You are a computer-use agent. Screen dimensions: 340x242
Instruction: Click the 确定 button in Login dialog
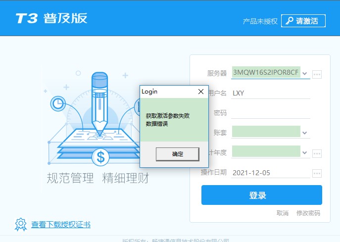coord(177,154)
